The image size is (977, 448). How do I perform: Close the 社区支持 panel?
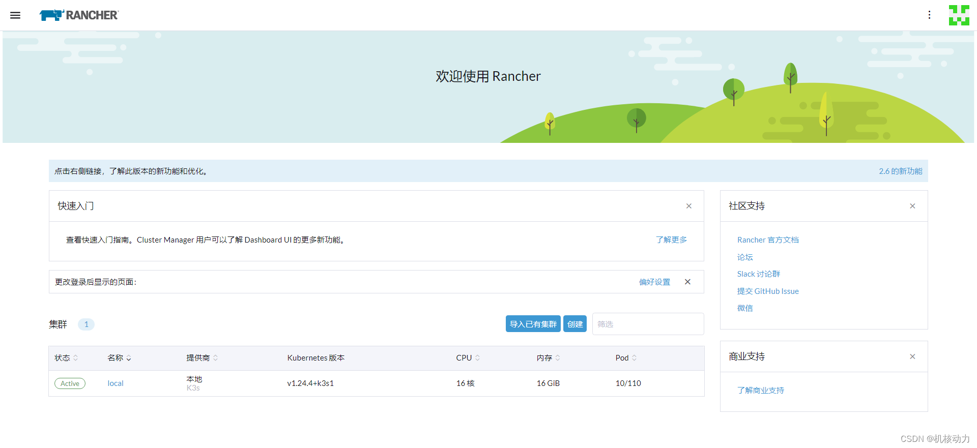tap(912, 206)
